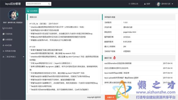Click the first article's 2017-04-14 date
Screen dimensions: 178x100
168,63
